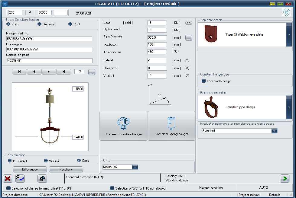This screenshot has height=198, width=296.
Task: Open Bottom connection type dropdown
Action: [289, 107]
